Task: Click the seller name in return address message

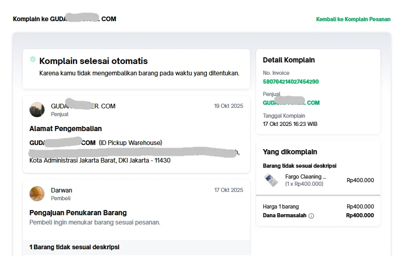Action: (83, 106)
